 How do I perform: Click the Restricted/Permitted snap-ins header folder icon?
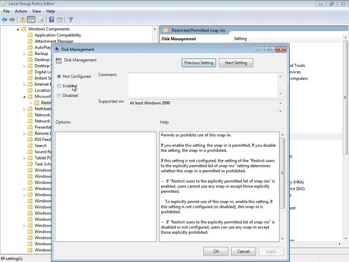[166, 30]
